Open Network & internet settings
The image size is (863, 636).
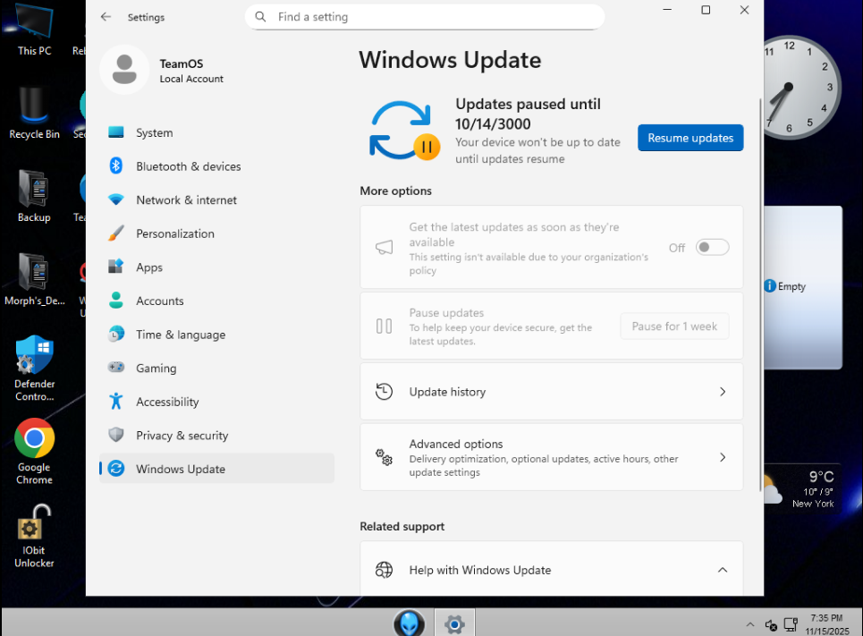pyautogui.click(x=216, y=199)
